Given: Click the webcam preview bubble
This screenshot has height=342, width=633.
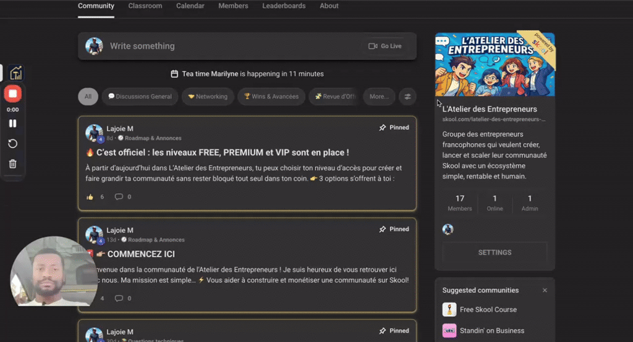Looking at the screenshot, I should tap(54, 271).
